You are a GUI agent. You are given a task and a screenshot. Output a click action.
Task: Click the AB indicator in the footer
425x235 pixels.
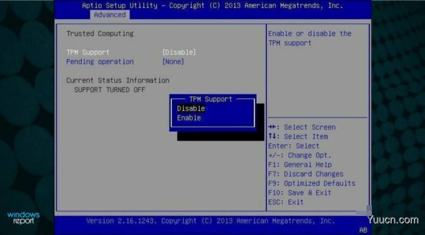[x=363, y=230]
